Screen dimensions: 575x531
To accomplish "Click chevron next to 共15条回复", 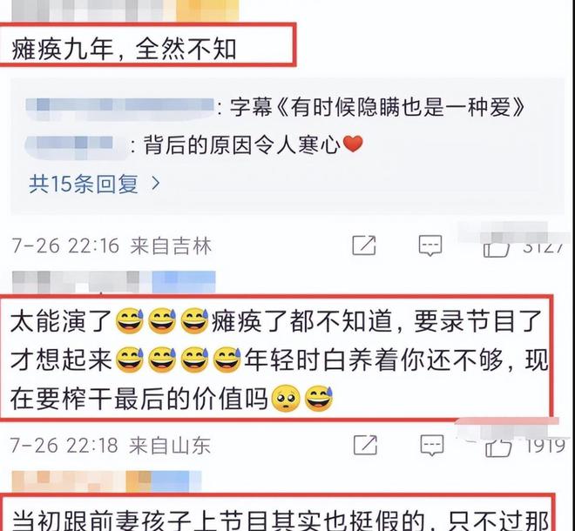I will pos(155,183).
